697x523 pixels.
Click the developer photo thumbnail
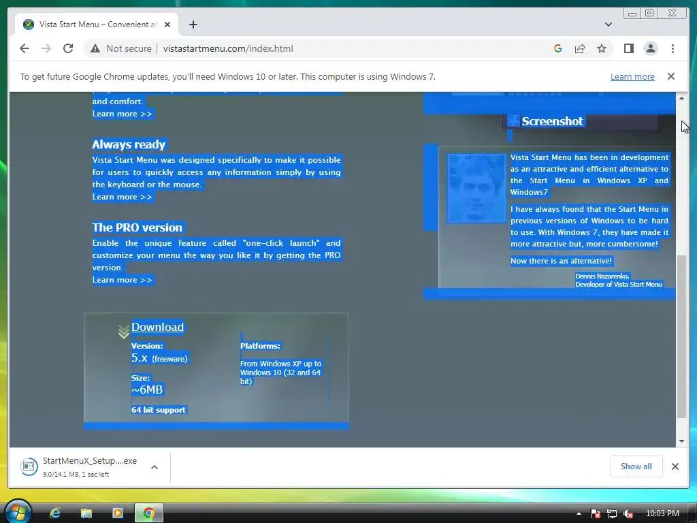tap(476, 188)
